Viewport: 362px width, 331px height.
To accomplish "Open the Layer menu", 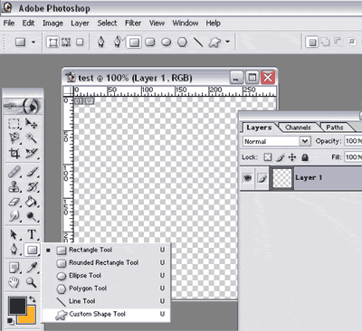I will [80, 24].
